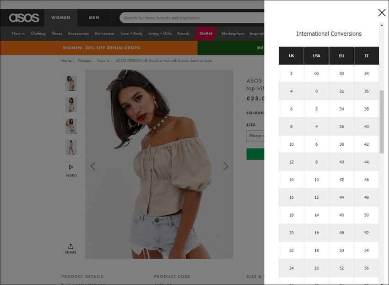Go to previous product image arrow
Screen dimensions: 389x285
click(93, 166)
